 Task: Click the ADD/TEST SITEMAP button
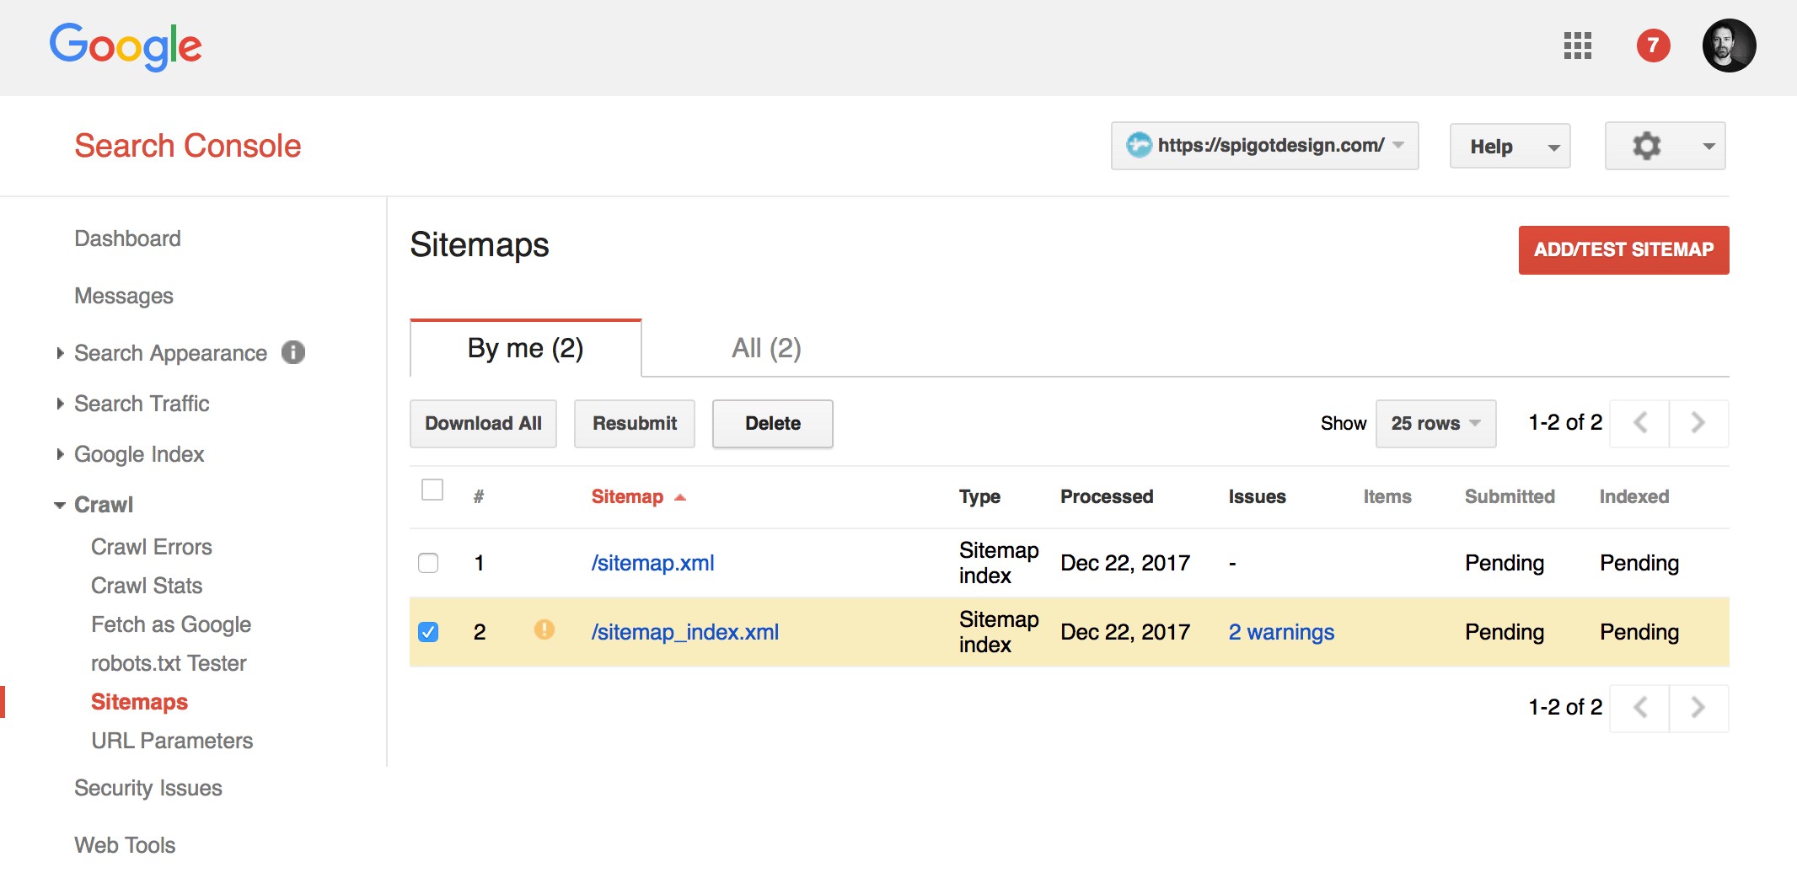click(1623, 250)
